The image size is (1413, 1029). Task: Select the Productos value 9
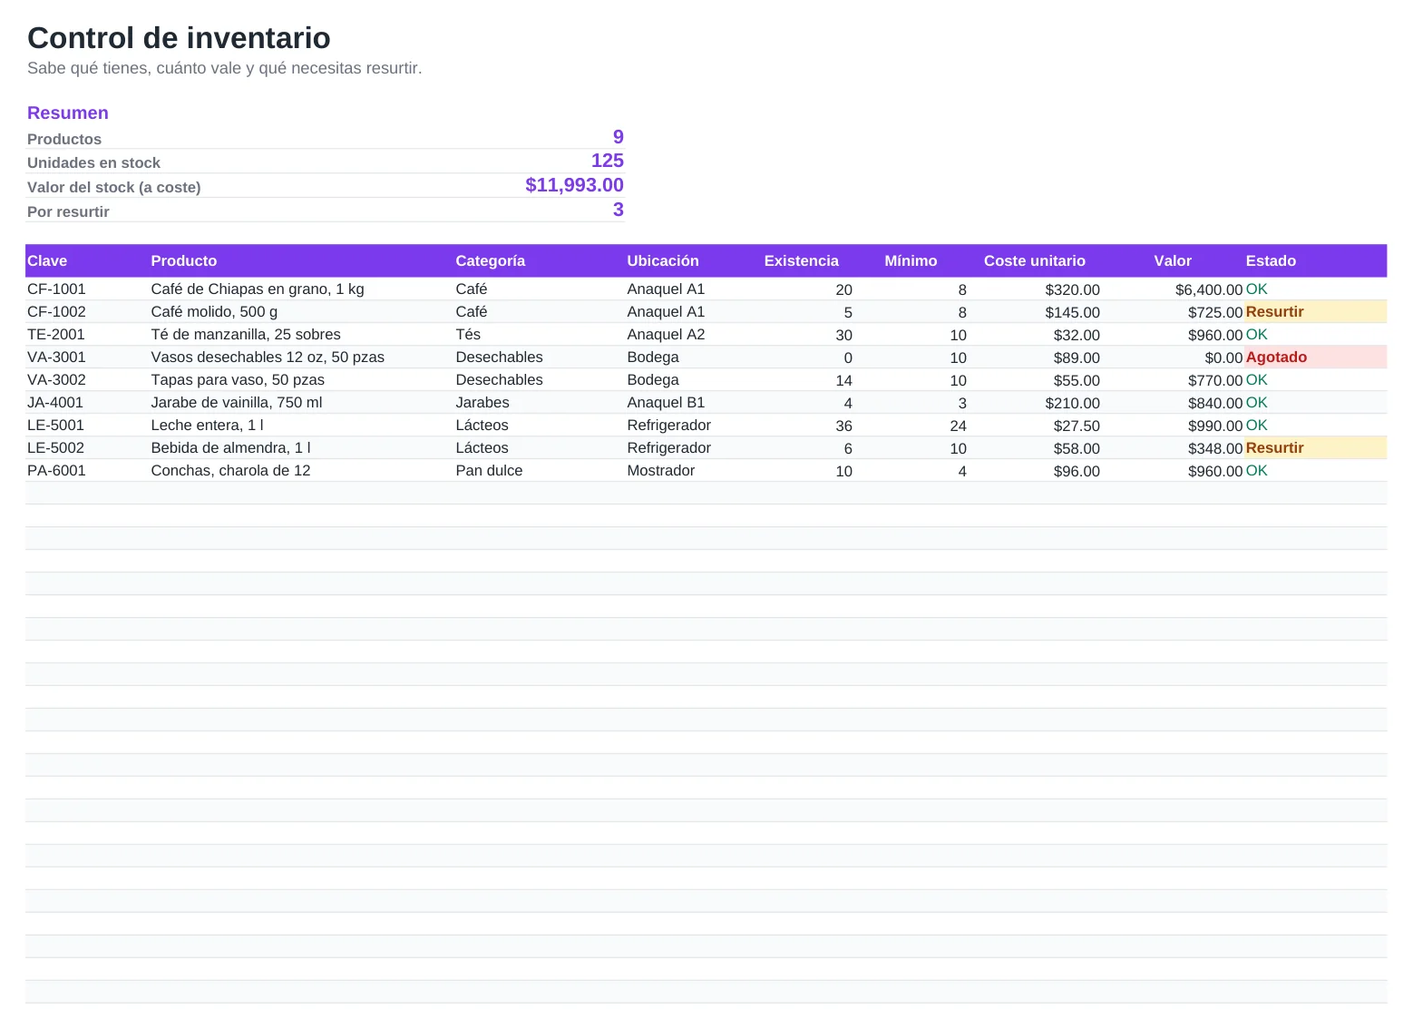[x=619, y=137]
